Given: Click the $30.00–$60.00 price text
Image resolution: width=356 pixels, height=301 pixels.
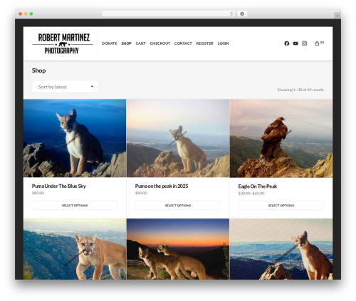Looking at the screenshot, I should click(x=251, y=194).
